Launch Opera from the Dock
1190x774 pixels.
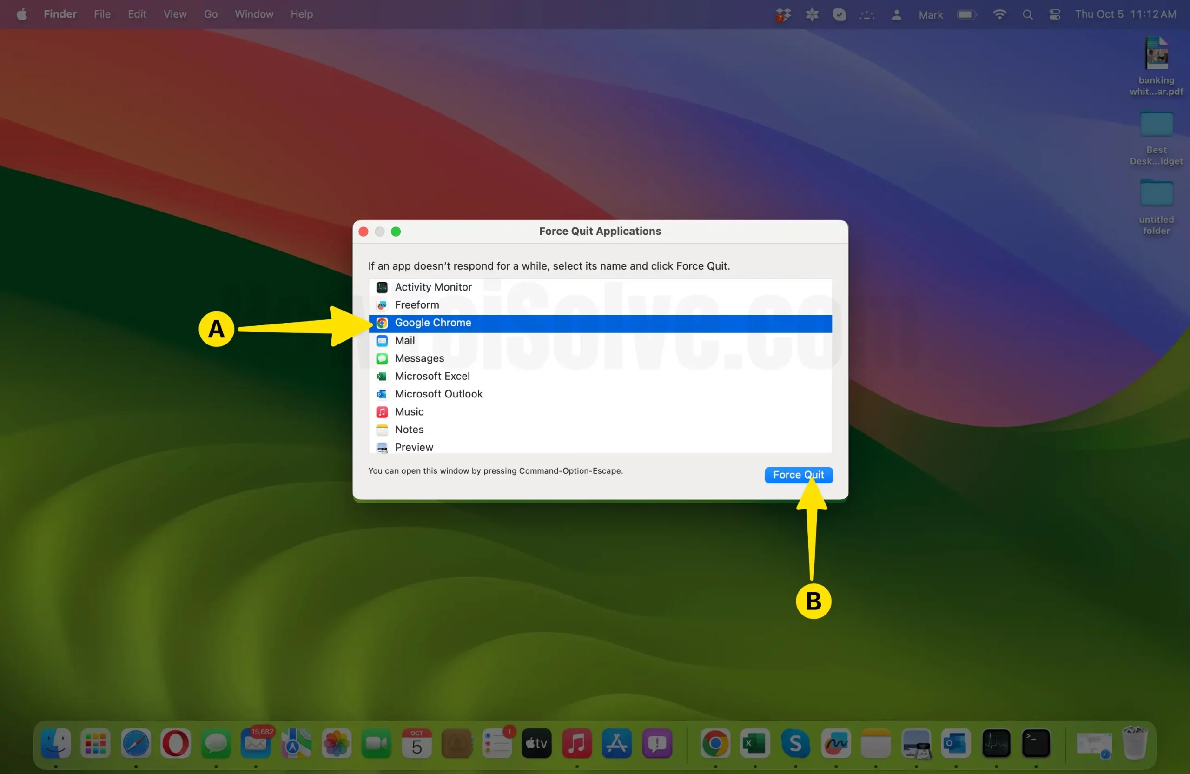coord(176,743)
